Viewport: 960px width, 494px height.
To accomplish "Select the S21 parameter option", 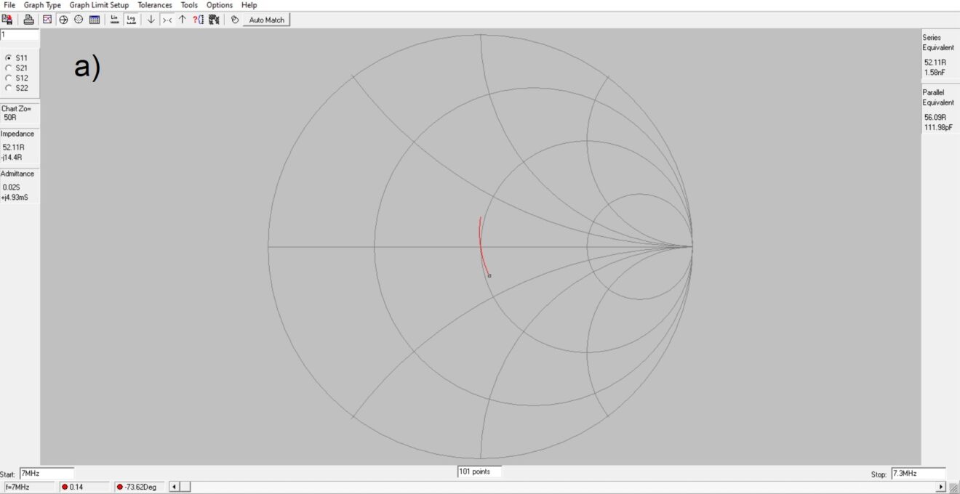I will coord(9,68).
